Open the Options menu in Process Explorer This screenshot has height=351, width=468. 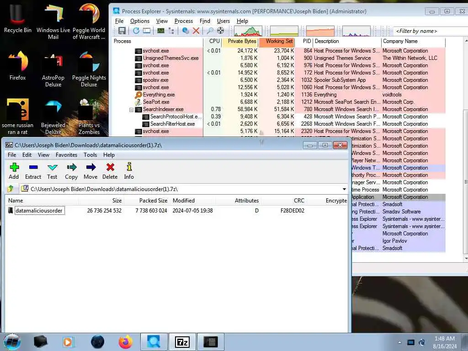pyautogui.click(x=140, y=21)
